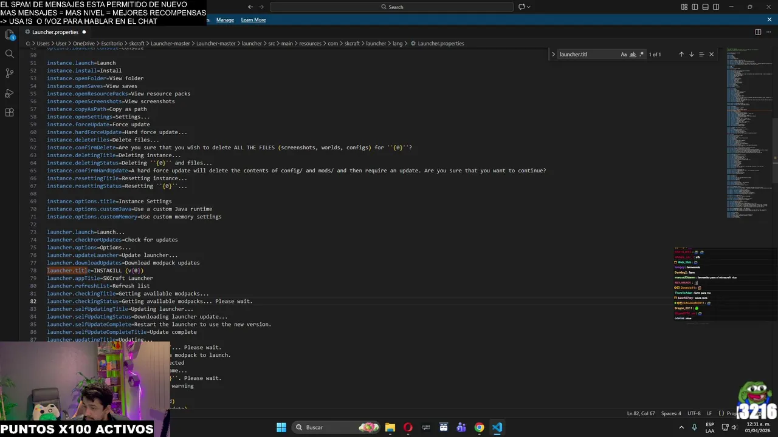The image size is (778, 437).
Task: Open Opera browser from the taskbar
Action: pyautogui.click(x=408, y=427)
